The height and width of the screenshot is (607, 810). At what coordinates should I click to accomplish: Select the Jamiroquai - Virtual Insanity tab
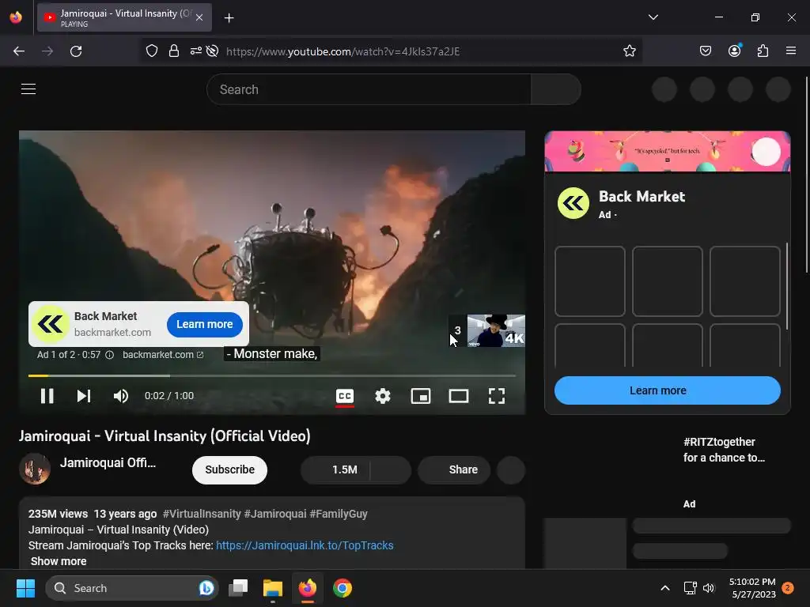click(x=124, y=17)
